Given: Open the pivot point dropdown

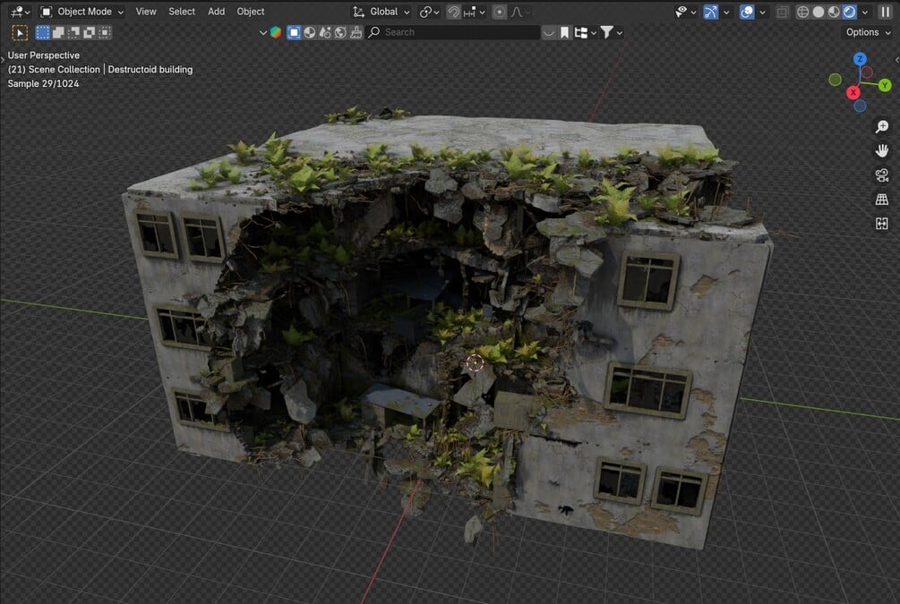Looking at the screenshot, I should [429, 12].
